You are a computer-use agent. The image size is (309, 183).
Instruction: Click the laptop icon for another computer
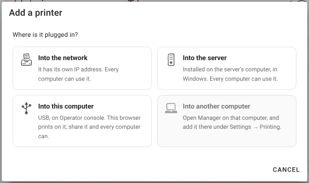[171, 108]
